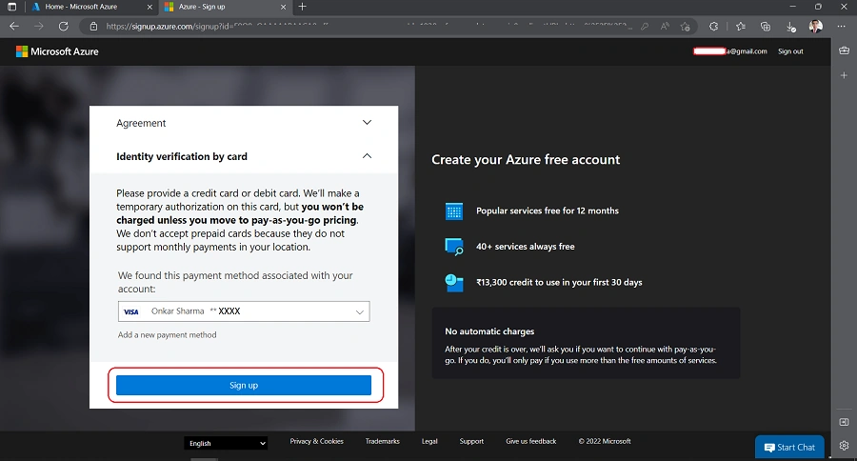Add this page to favorites star icon
The width and height of the screenshot is (857, 461).
tap(685, 27)
